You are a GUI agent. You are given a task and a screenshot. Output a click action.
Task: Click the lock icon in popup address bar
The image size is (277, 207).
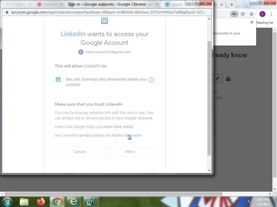7,12
